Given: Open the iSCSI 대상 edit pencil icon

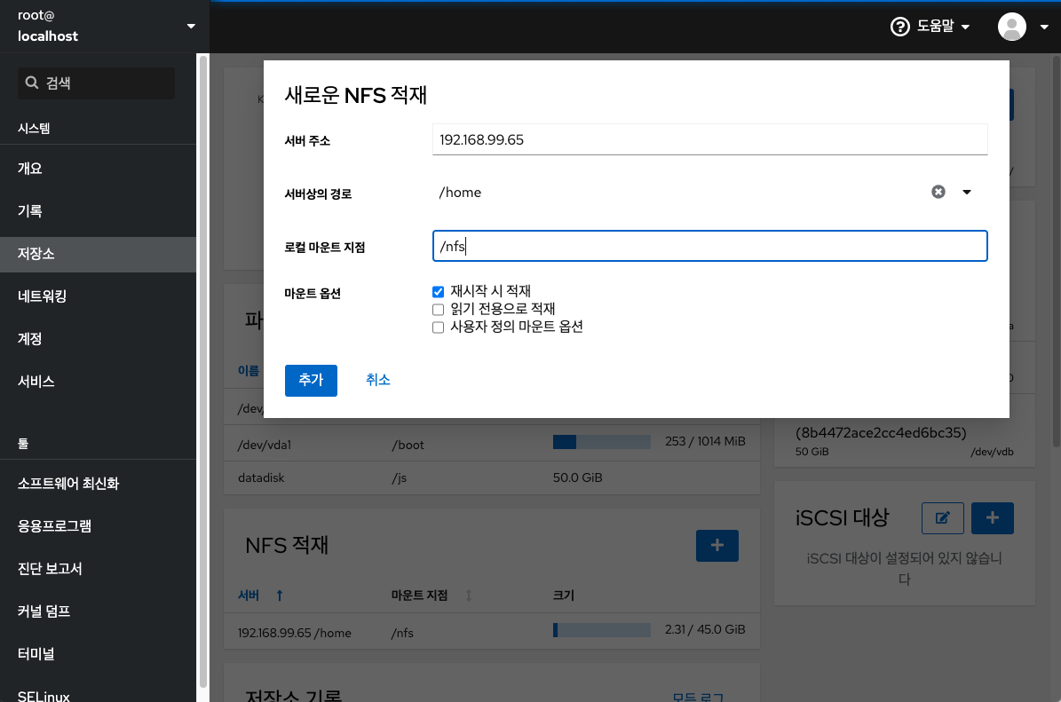Looking at the screenshot, I should [942, 517].
